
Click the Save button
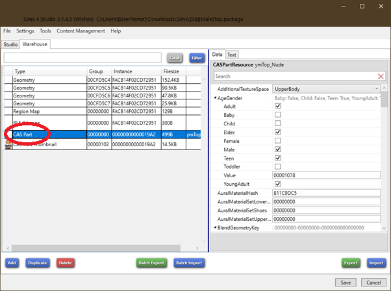(x=346, y=283)
